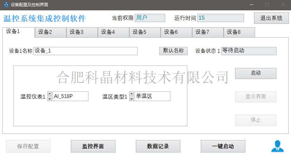Click the 设备1名称 input field

tap(85, 51)
